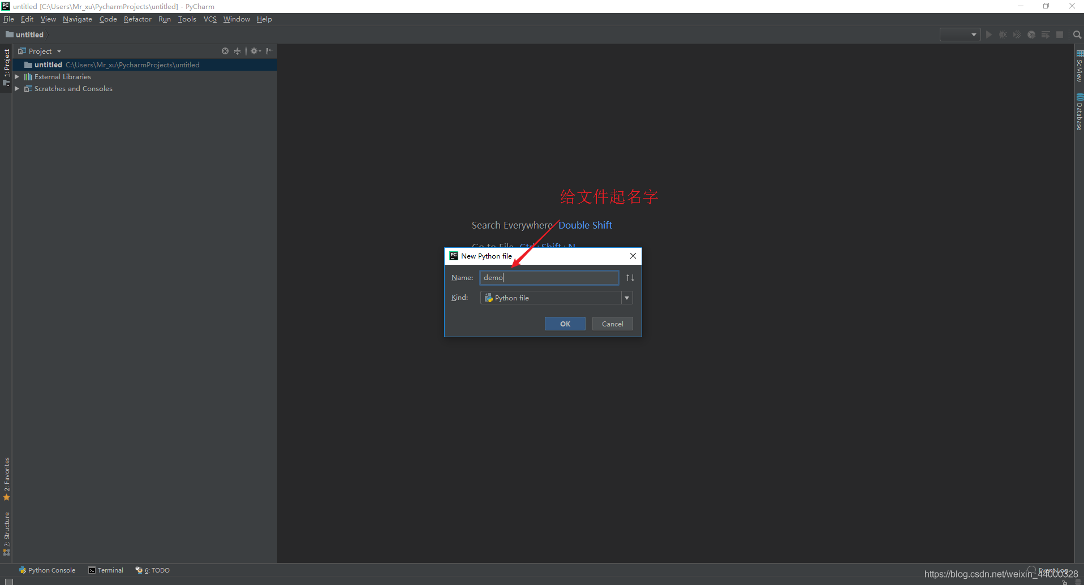This screenshot has height=585, width=1084.
Task: Open the Kind dropdown in the dialog
Action: click(x=626, y=298)
